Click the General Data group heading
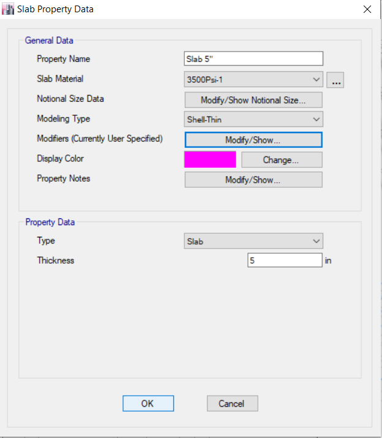 coord(49,40)
